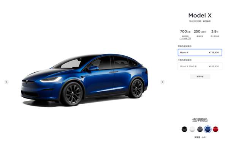
Task: Click the Model X page title
Action: 200,16
